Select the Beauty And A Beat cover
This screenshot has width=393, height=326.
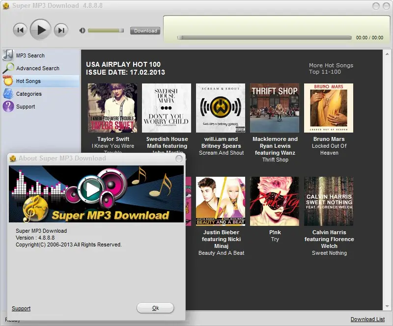pyautogui.click(x=221, y=201)
